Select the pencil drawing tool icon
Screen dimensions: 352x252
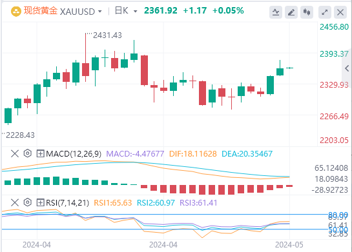pyautogui.click(x=291, y=12)
